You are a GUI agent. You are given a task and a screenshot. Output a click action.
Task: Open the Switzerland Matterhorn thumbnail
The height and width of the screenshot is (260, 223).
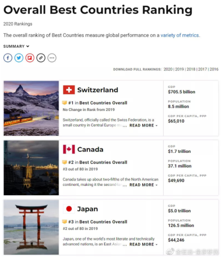click(x=31, y=108)
